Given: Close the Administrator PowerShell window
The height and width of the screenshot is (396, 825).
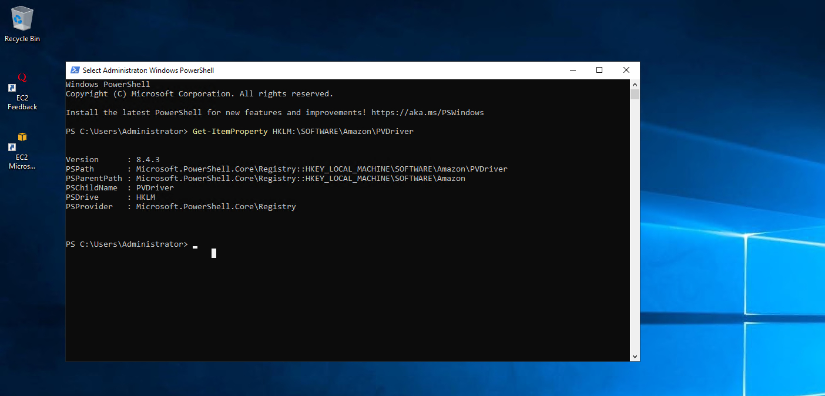Looking at the screenshot, I should pos(626,70).
